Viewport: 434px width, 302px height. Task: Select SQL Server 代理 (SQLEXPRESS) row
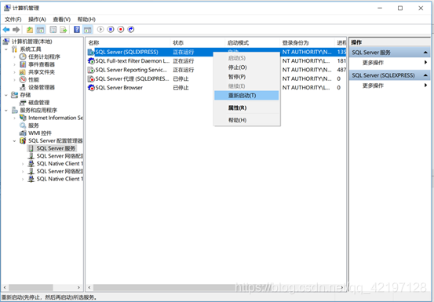pyautogui.click(x=216, y=78)
